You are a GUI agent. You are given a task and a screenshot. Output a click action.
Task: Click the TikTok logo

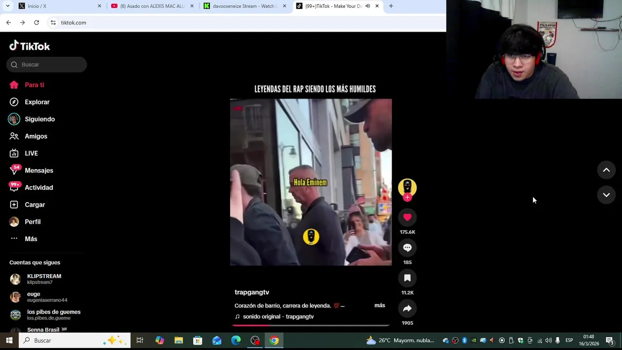30,46
